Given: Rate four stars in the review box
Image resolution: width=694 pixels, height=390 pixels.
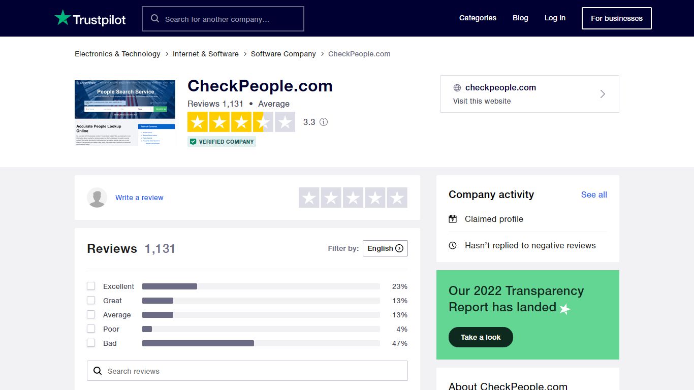Looking at the screenshot, I should (x=375, y=198).
